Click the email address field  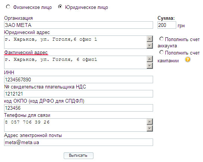coord(79,142)
